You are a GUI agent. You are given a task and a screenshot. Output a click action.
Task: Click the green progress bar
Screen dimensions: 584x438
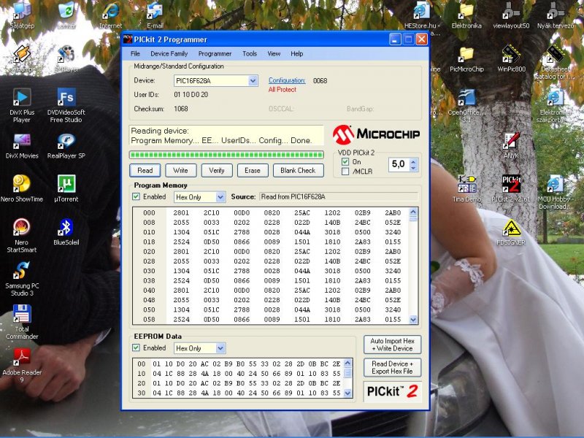(x=226, y=155)
